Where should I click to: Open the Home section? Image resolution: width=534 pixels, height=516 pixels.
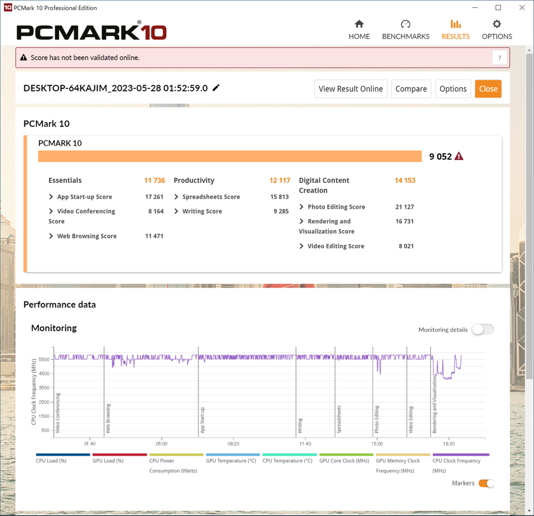click(x=359, y=30)
